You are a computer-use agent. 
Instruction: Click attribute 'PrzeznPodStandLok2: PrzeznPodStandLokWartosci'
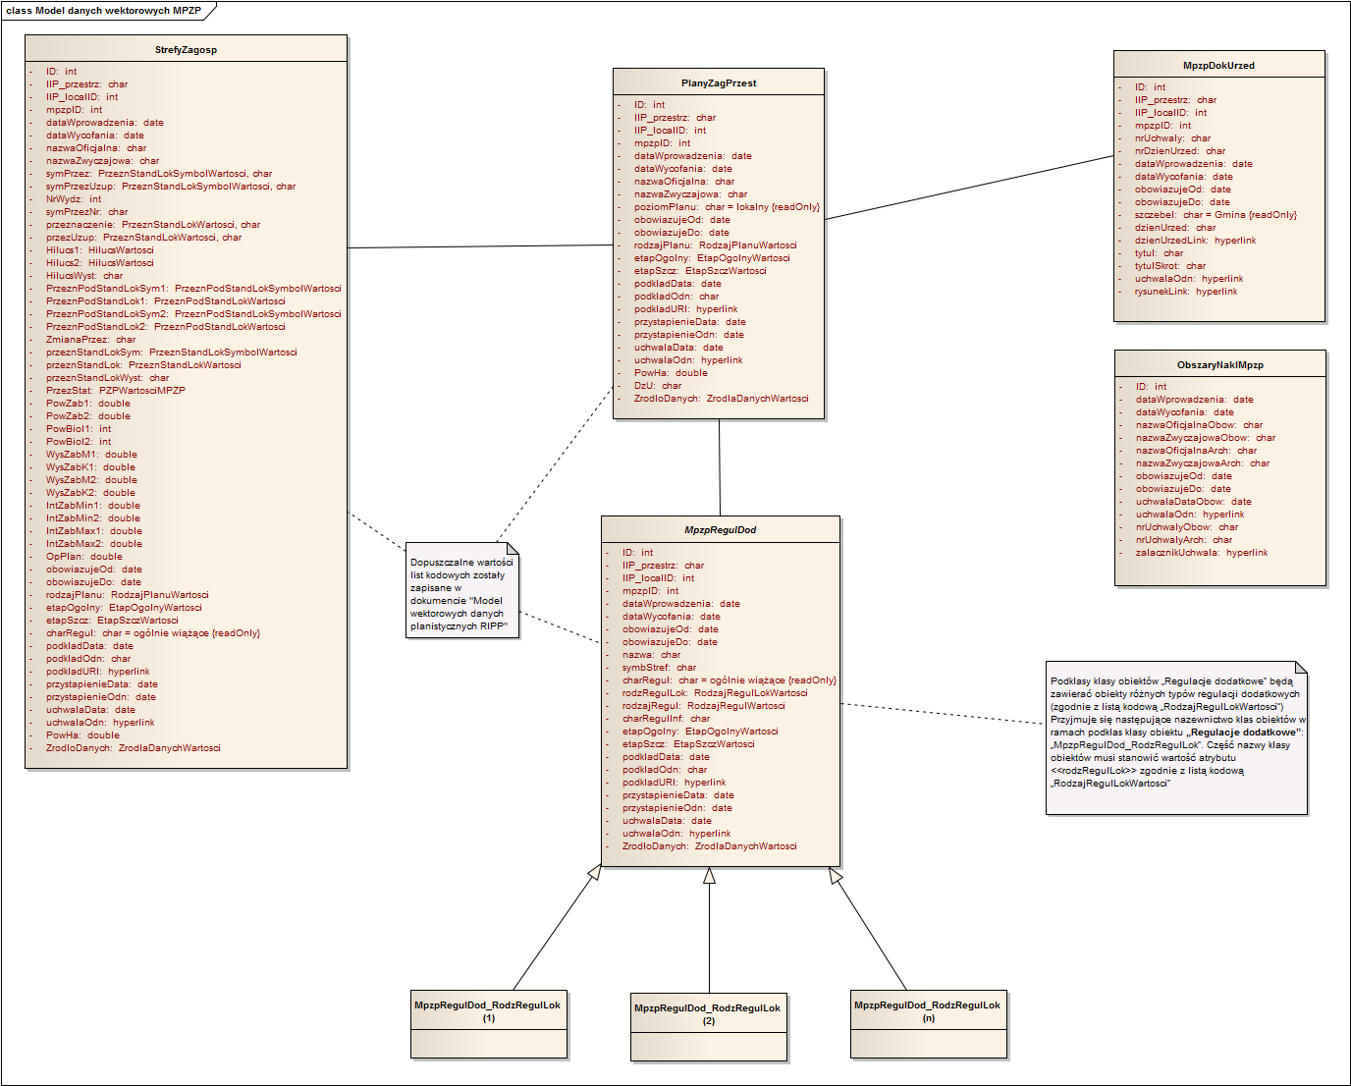click(x=166, y=327)
